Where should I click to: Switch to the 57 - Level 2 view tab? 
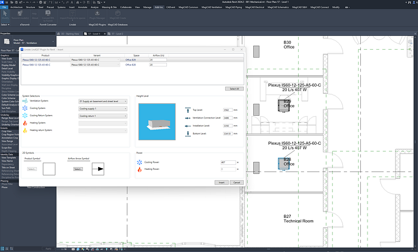pos(117,34)
